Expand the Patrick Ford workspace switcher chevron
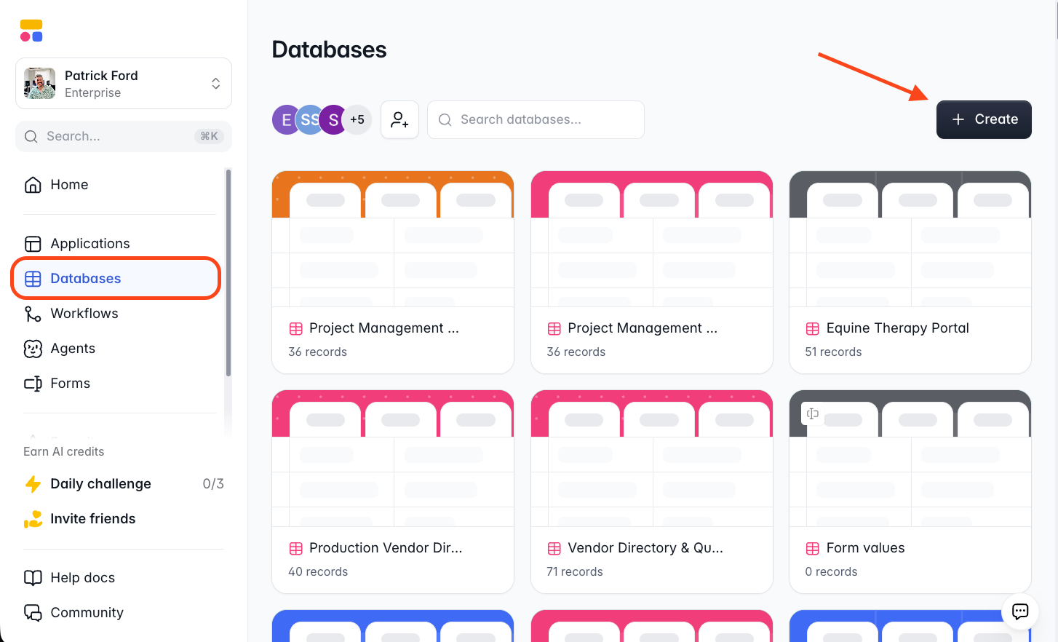This screenshot has width=1058, height=642. (x=216, y=83)
